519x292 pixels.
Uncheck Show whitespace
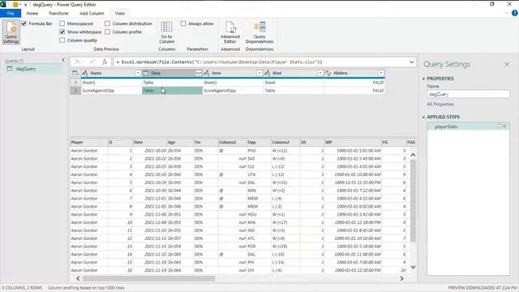pyautogui.click(x=62, y=32)
